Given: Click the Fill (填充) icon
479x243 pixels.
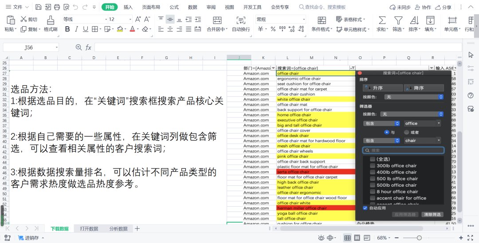Looking at the screenshot, I should coord(430,20).
